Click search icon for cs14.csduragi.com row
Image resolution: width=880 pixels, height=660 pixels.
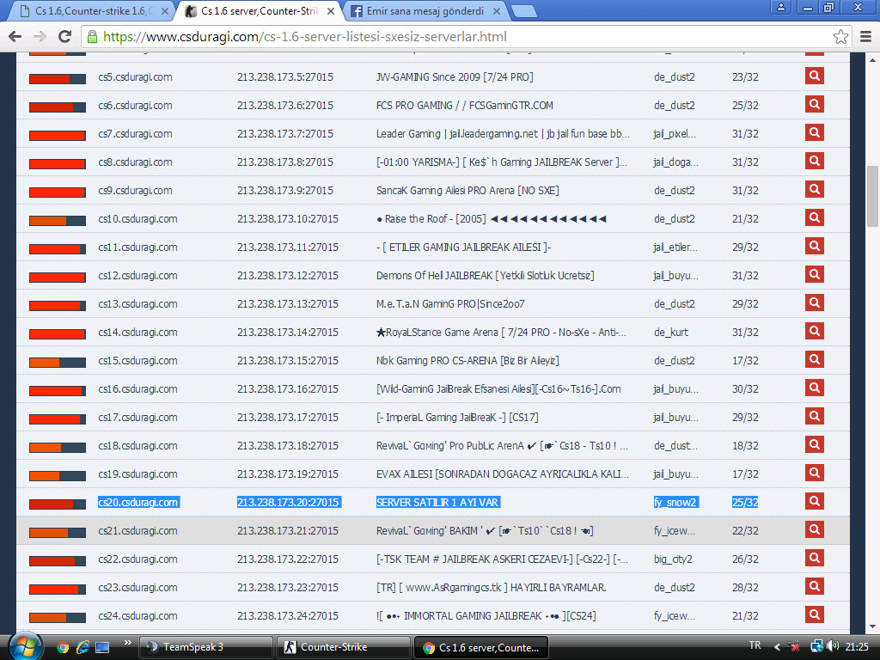click(815, 331)
